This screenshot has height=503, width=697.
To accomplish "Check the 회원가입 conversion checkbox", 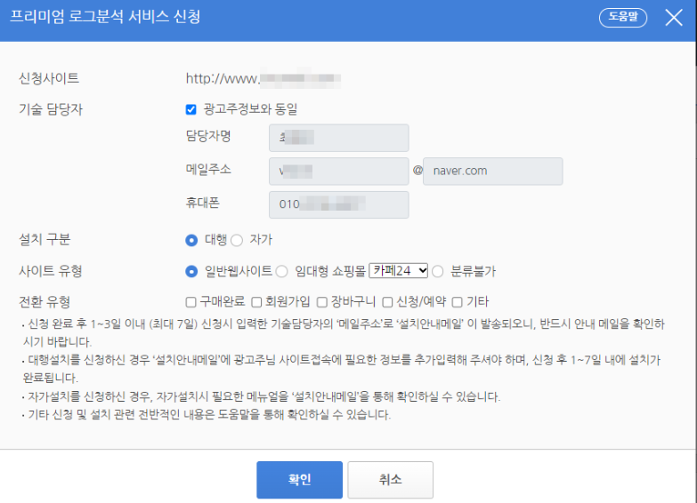I will tap(257, 302).
